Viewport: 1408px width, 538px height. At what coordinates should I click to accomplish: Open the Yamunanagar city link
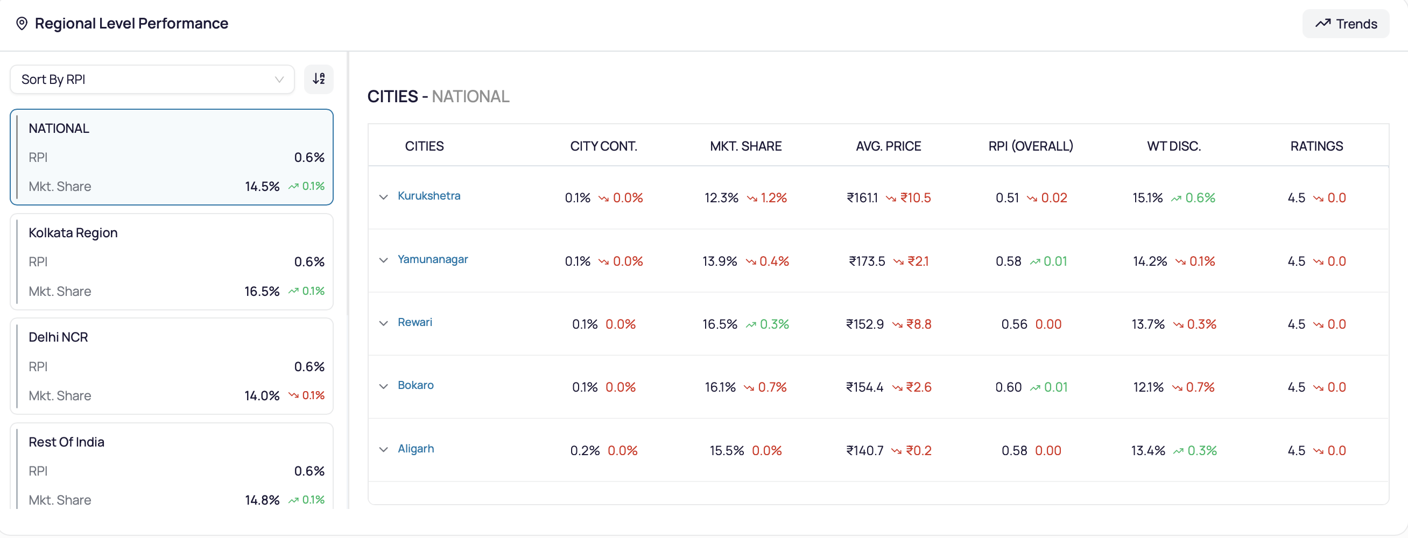pos(433,259)
